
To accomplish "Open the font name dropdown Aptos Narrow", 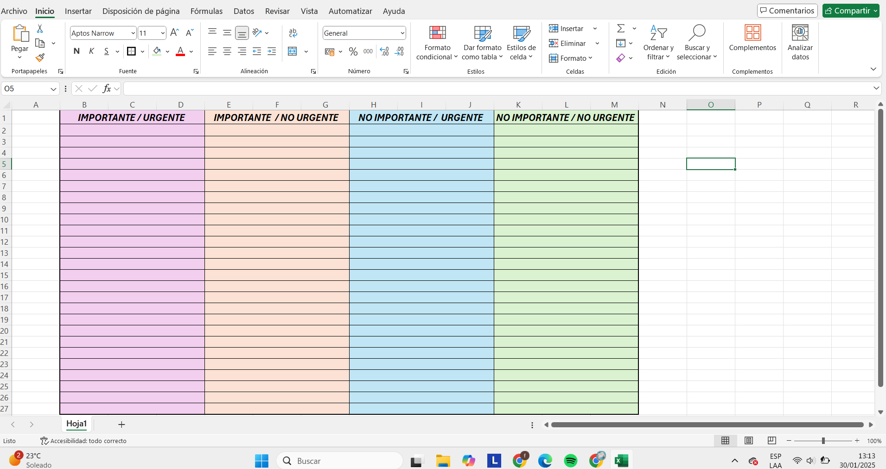I will coord(133,33).
